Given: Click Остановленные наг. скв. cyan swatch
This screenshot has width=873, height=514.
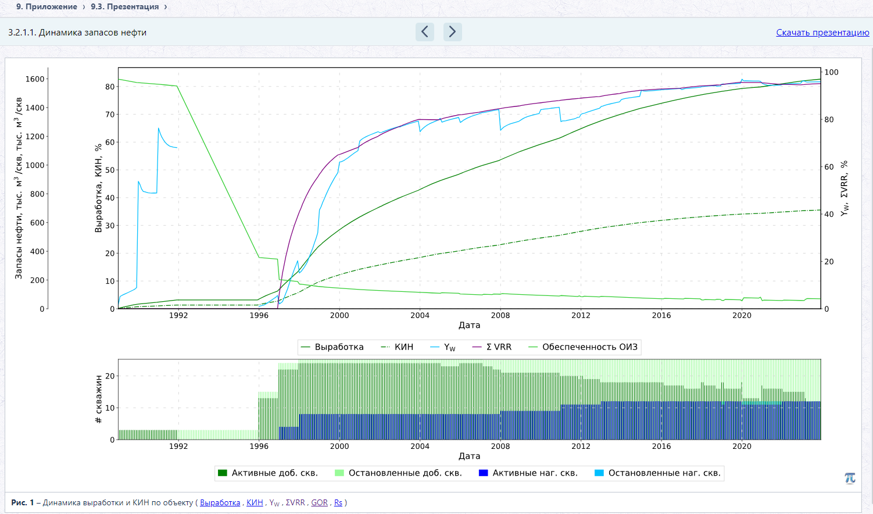Looking at the screenshot, I should [599, 473].
